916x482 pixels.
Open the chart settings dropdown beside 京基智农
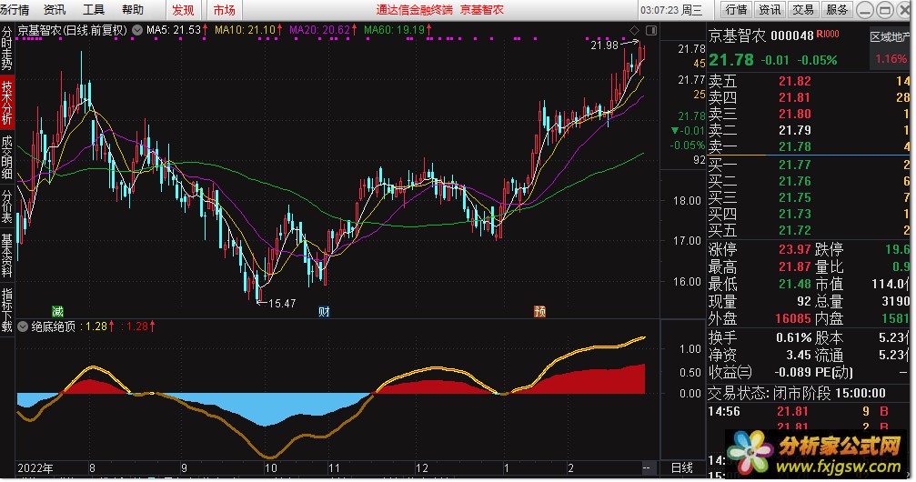click(x=137, y=30)
